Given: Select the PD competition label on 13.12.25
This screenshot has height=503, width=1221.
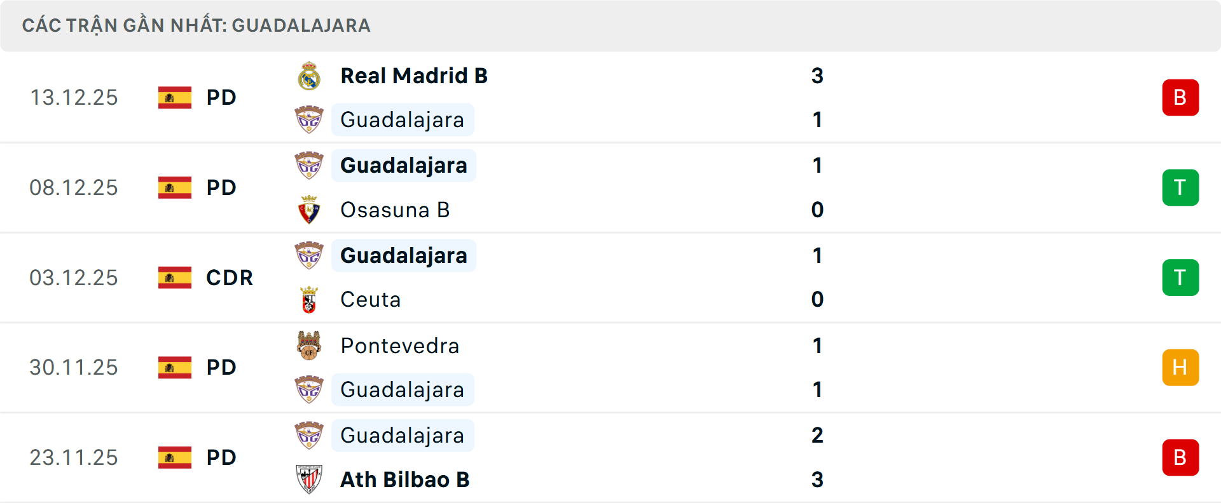Looking at the screenshot, I should (x=221, y=97).
